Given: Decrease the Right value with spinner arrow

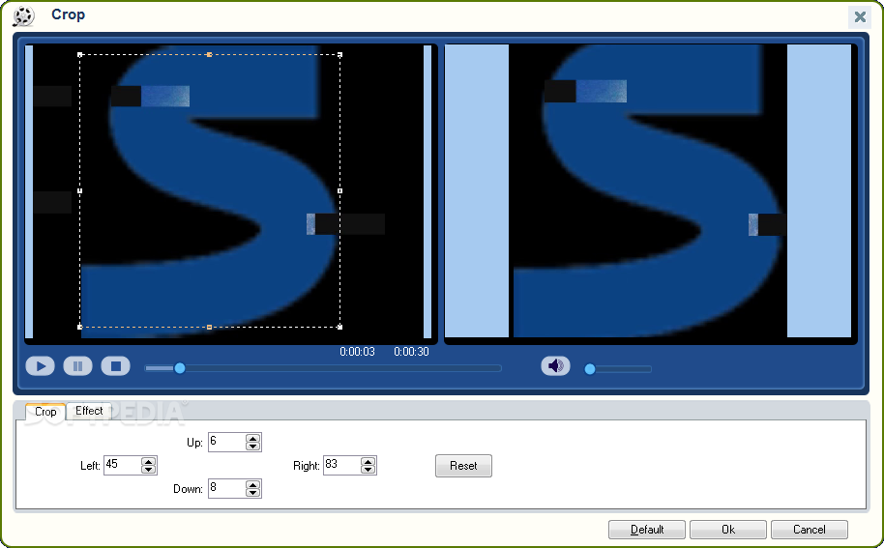Looking at the screenshot, I should point(368,470).
